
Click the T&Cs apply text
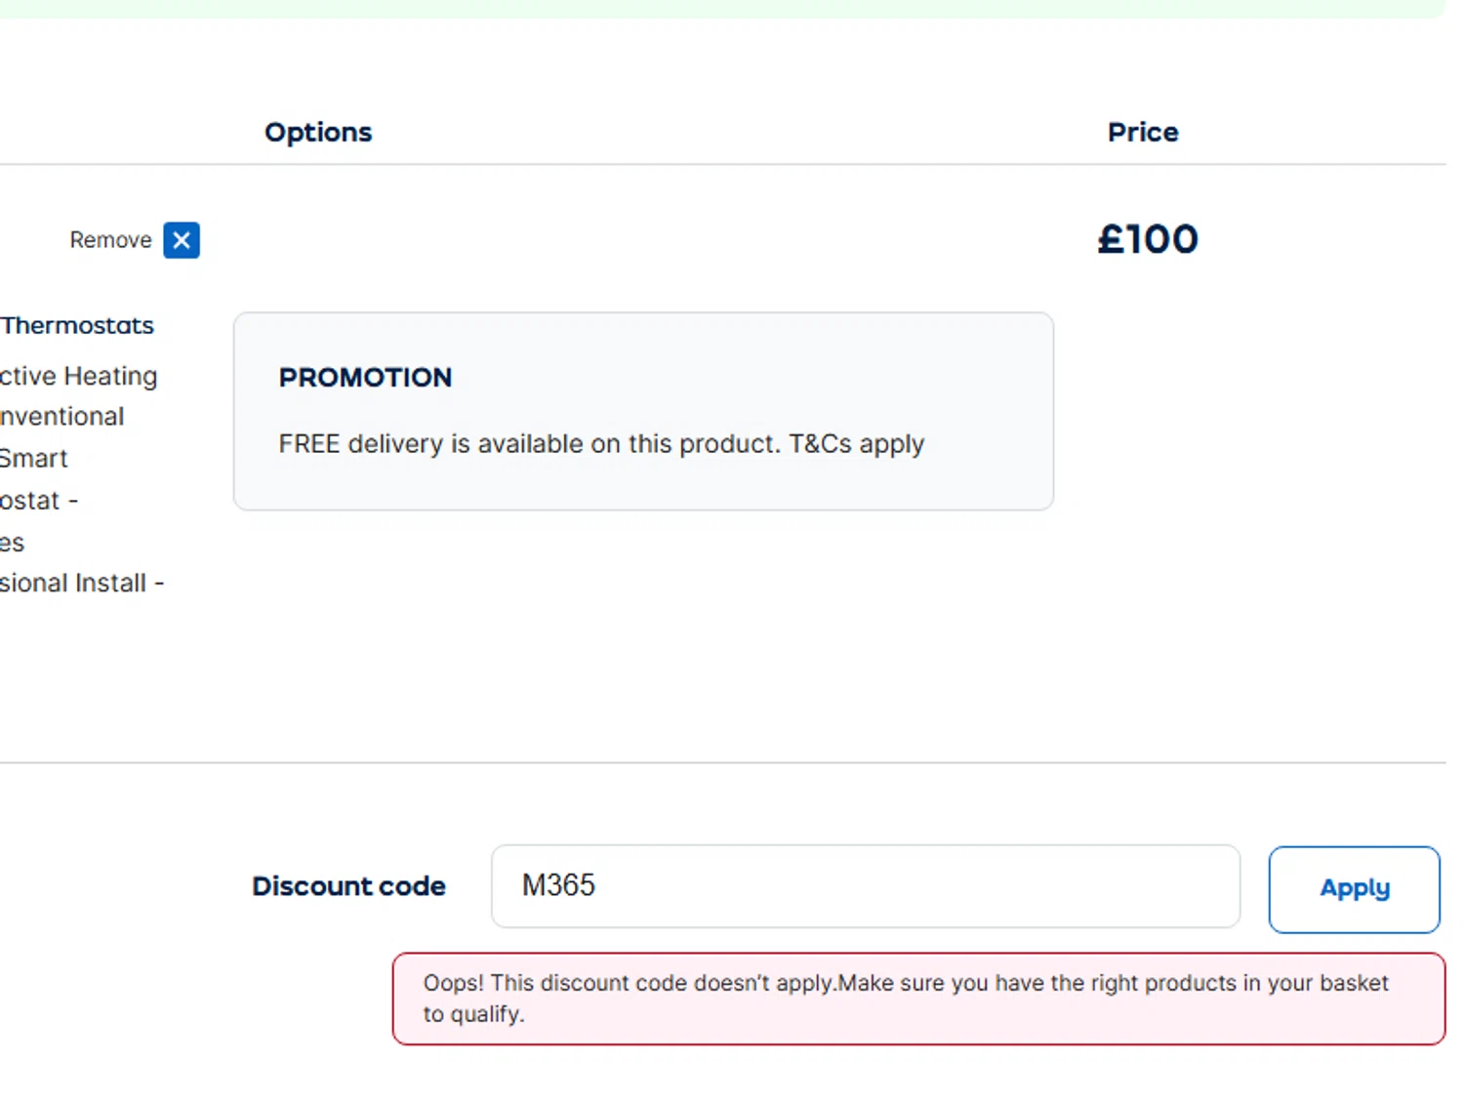(x=856, y=444)
